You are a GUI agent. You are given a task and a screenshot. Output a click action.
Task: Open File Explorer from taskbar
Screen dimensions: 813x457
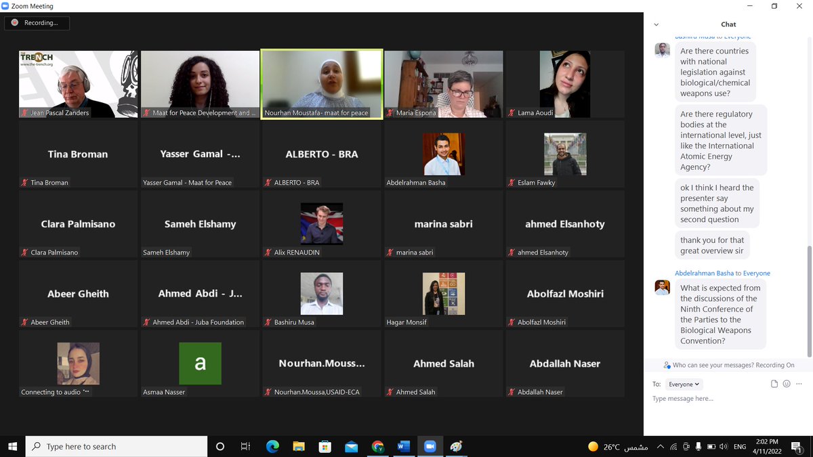tap(299, 446)
